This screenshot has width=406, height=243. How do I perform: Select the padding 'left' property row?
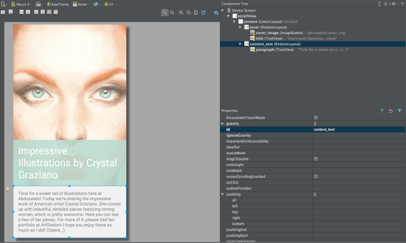pos(313,206)
